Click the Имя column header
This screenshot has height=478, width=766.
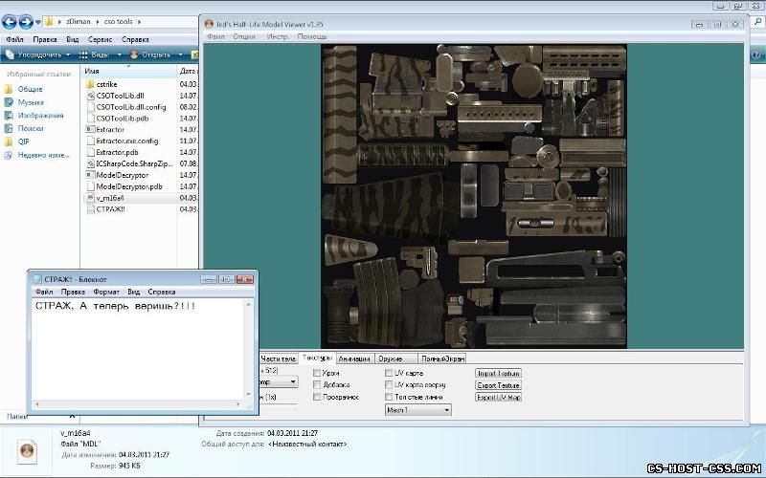coord(128,71)
